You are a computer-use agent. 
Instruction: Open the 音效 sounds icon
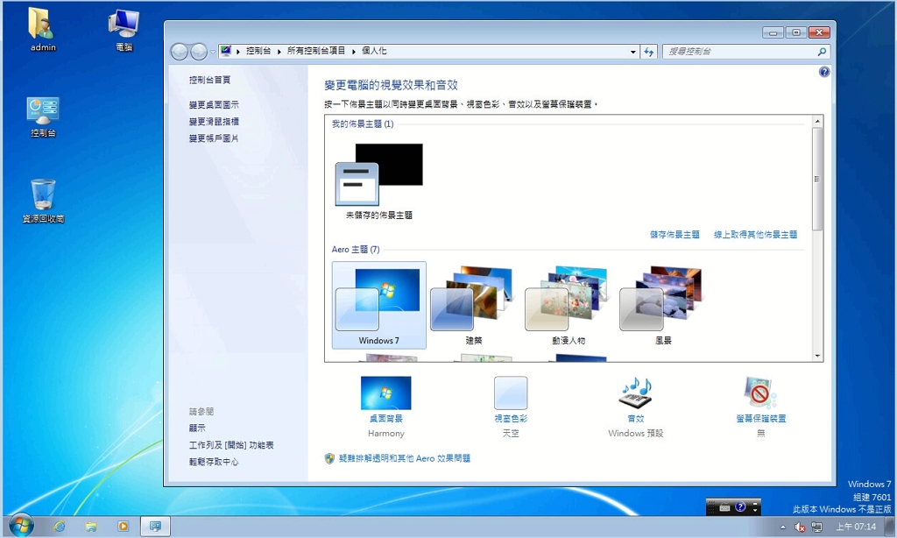pos(636,393)
